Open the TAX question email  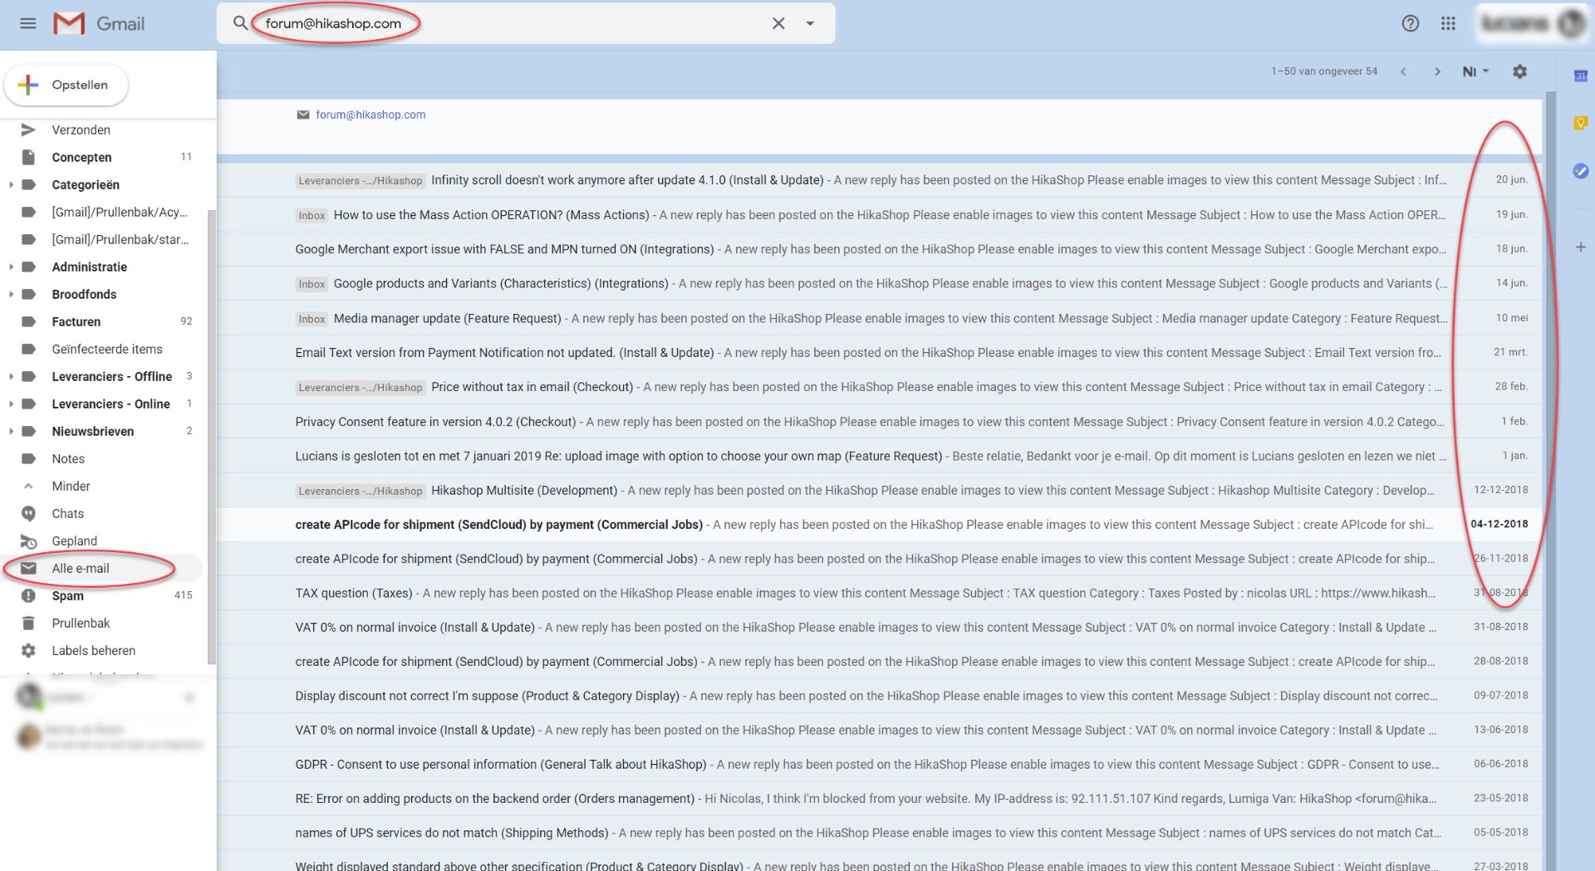click(879, 594)
